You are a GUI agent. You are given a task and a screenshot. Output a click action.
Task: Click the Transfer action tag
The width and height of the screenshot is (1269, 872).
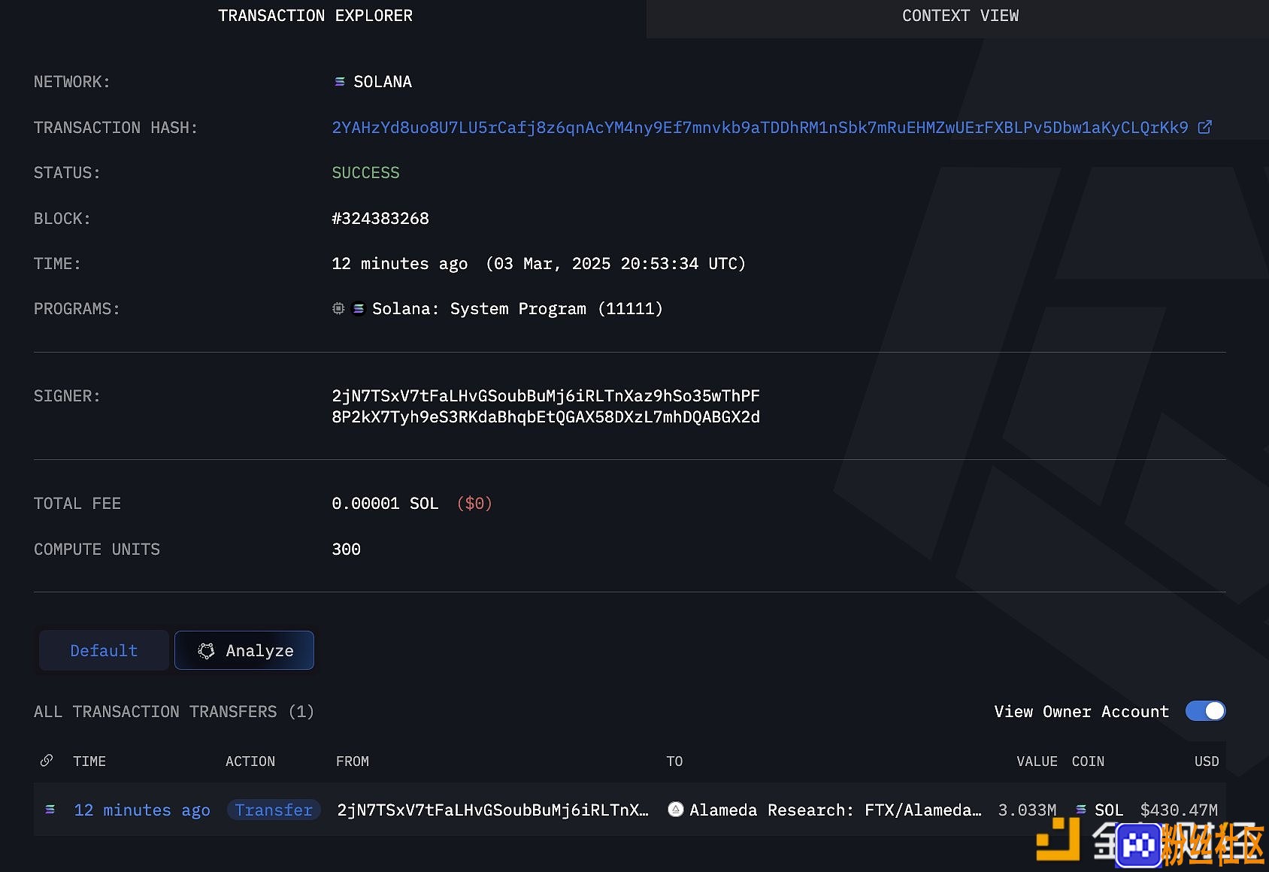(x=274, y=810)
